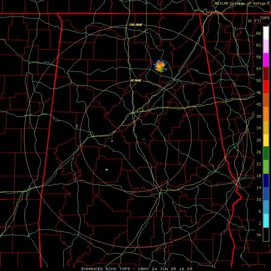
Task: Click the light green legend swatch
Action: 266,167
